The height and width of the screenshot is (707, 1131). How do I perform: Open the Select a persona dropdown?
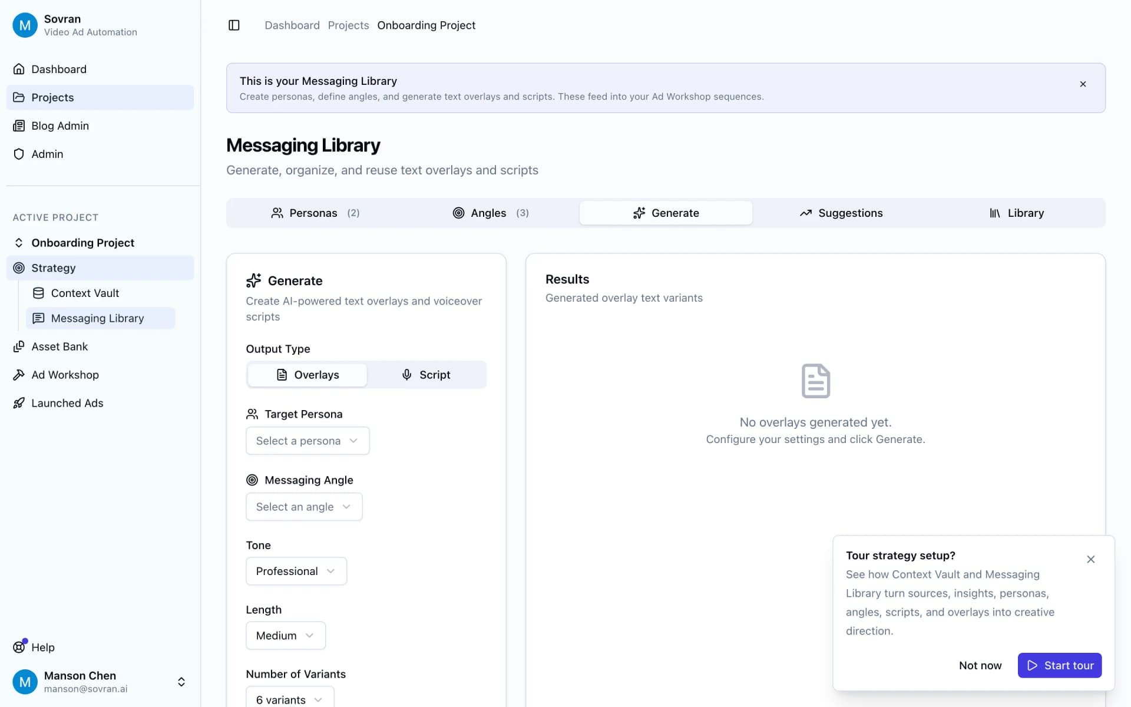click(x=307, y=440)
